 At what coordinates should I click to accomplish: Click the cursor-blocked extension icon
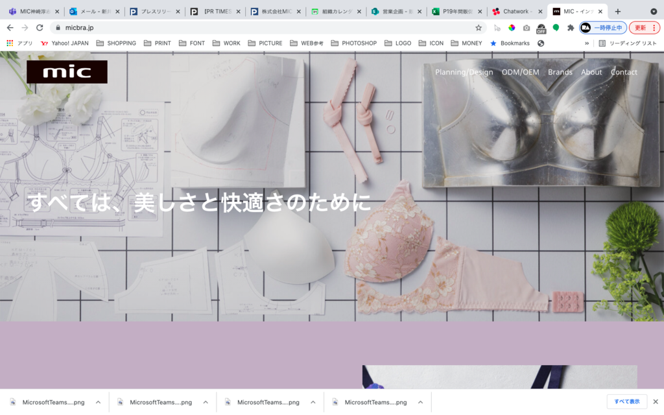coord(497,28)
